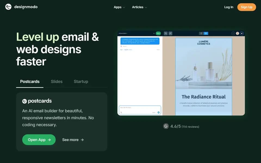Click the See more link
The height and width of the screenshot is (163, 261).
[x=73, y=140]
